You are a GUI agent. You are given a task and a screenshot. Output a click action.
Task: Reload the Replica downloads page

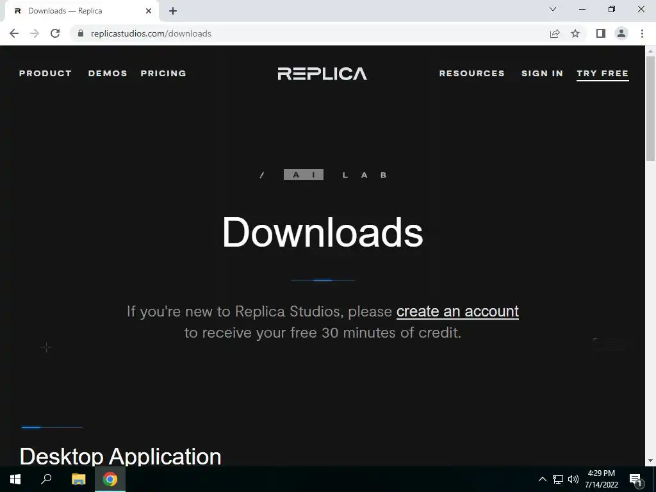[55, 33]
